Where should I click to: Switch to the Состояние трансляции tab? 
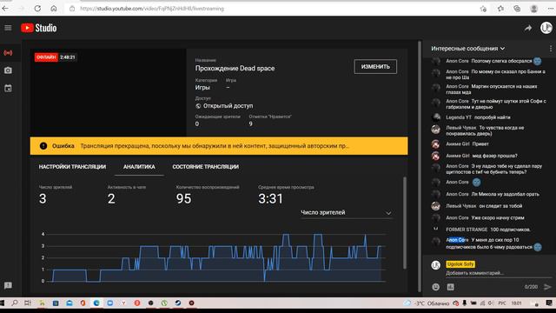click(x=206, y=167)
